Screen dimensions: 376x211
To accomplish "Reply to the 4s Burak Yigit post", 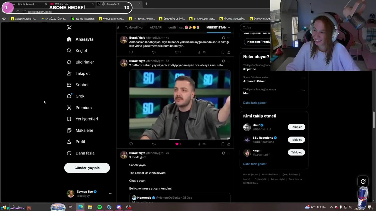I will (x=131, y=52).
